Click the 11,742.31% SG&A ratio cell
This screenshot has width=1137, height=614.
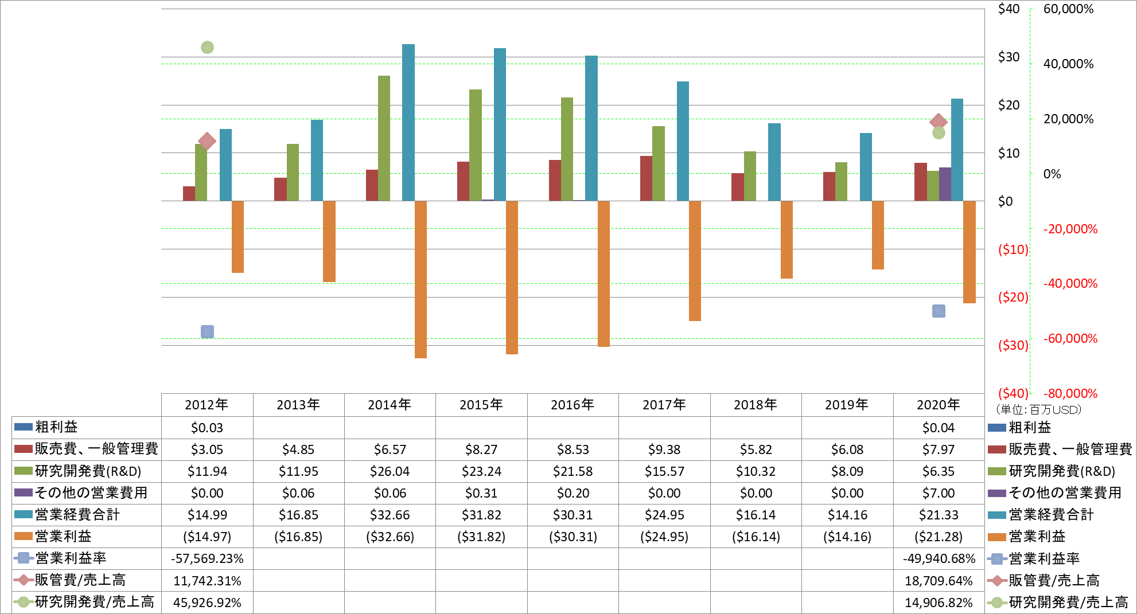pyautogui.click(x=207, y=581)
